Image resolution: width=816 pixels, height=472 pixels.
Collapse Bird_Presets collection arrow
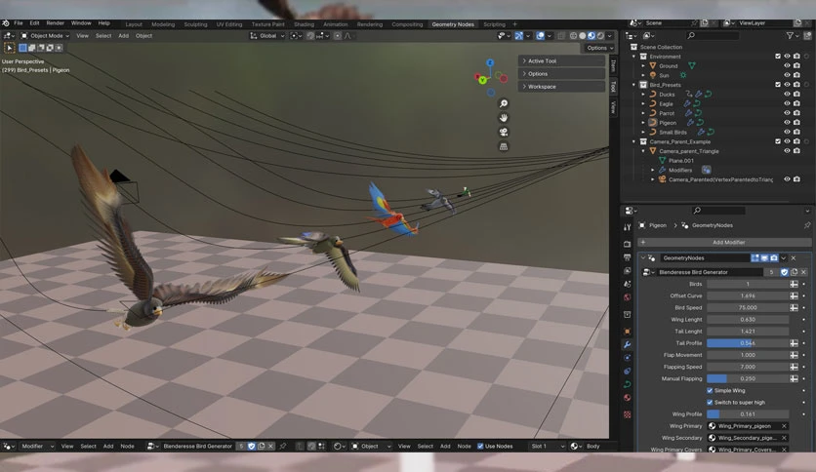[633, 85]
